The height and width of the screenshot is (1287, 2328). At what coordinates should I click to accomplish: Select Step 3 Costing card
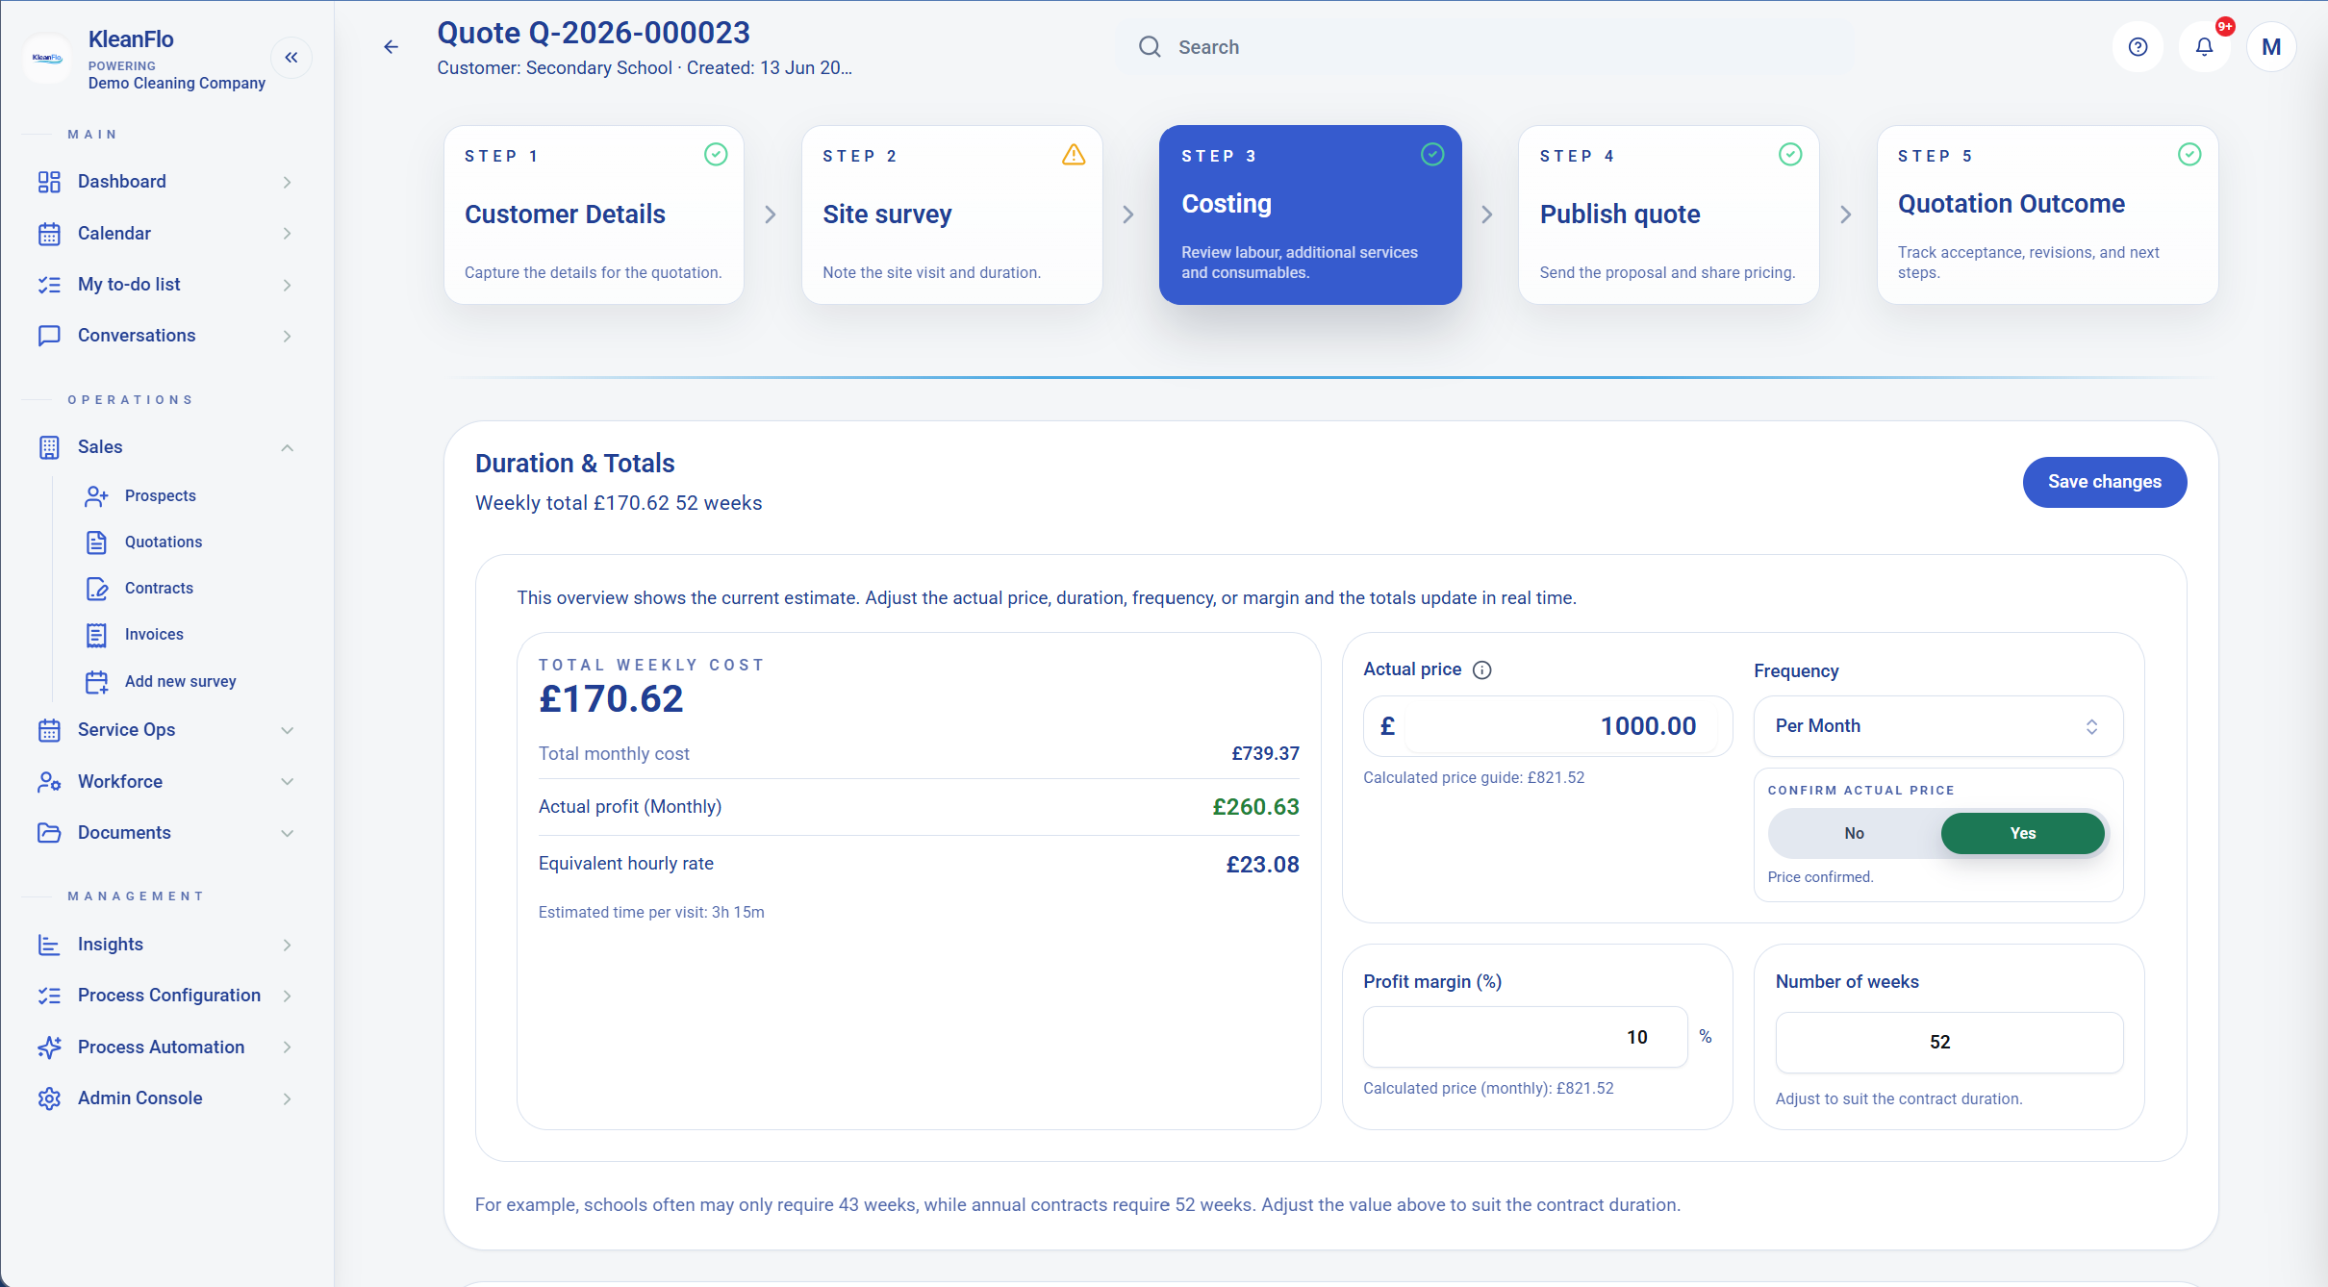pos(1309,214)
